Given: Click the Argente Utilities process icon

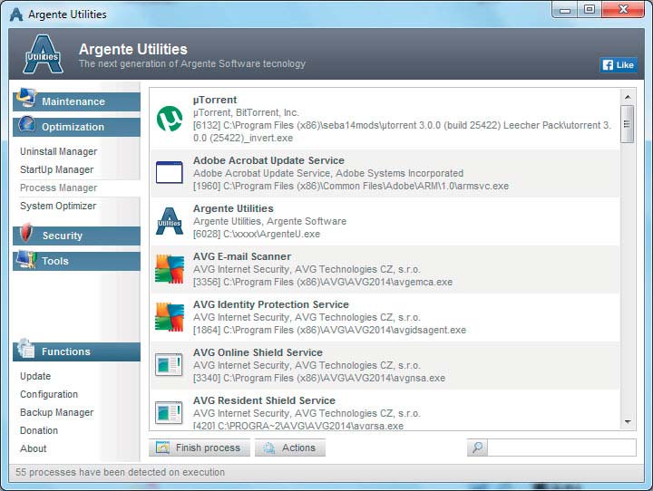Looking at the screenshot, I should click(169, 221).
